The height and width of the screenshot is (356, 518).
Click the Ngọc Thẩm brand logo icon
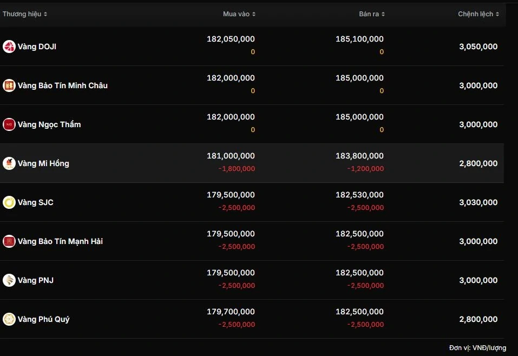[x=9, y=124]
